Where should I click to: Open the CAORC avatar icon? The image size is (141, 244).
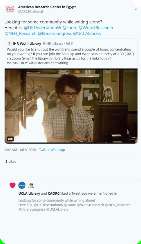31,185
